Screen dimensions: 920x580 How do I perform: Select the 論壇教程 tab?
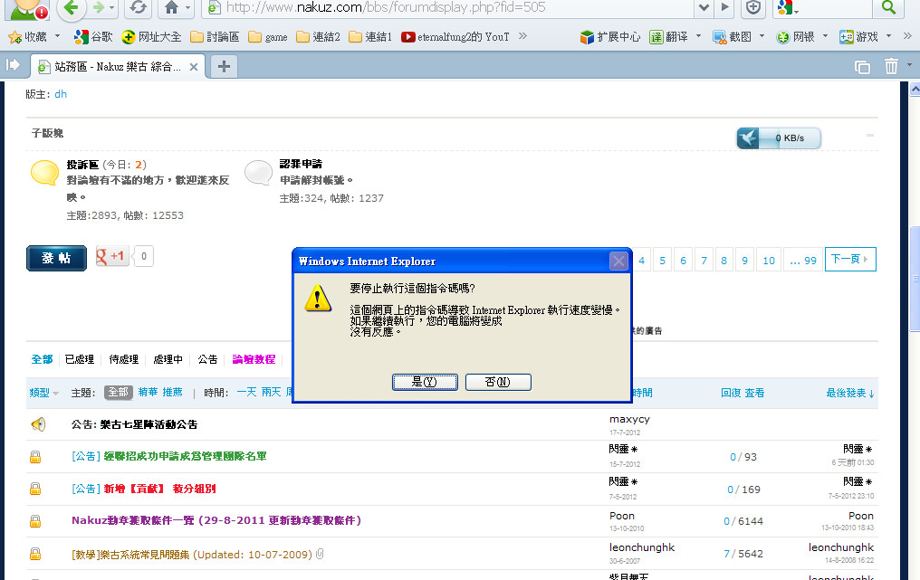pos(254,359)
